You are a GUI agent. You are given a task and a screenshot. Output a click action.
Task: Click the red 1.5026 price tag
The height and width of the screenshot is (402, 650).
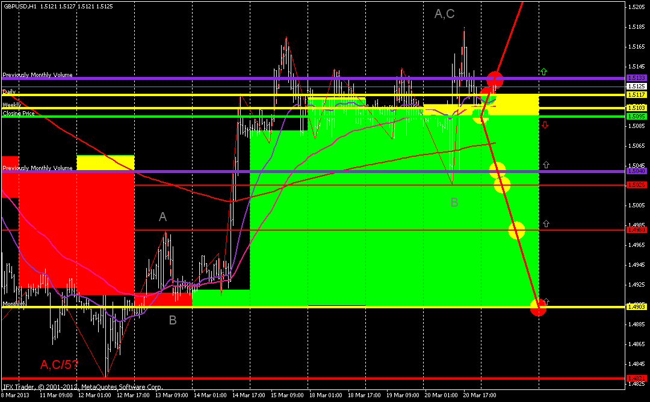tap(636, 184)
